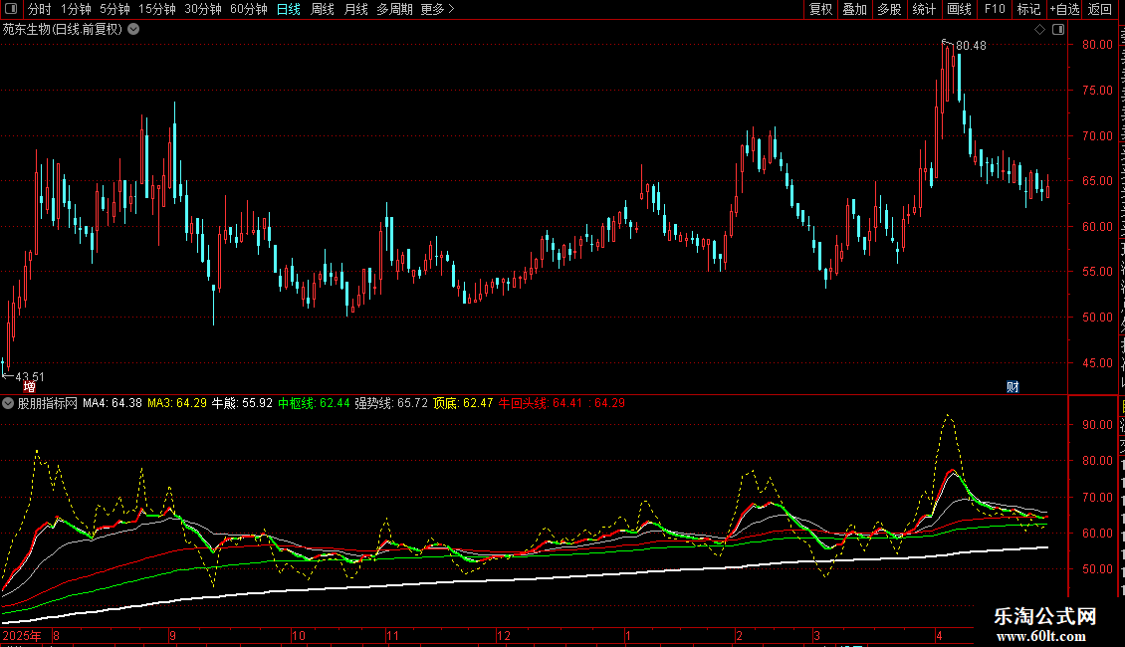Click month 9 on the time axis

click(173, 635)
